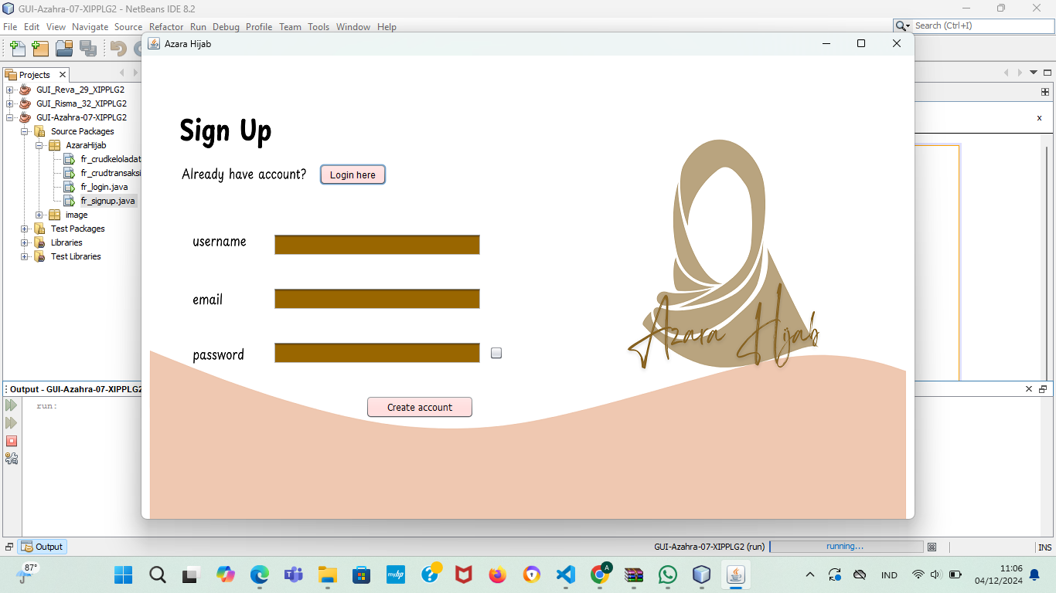Screen dimensions: 1056x593
Task: Switch to the Output tab at bottom
Action: pos(43,547)
